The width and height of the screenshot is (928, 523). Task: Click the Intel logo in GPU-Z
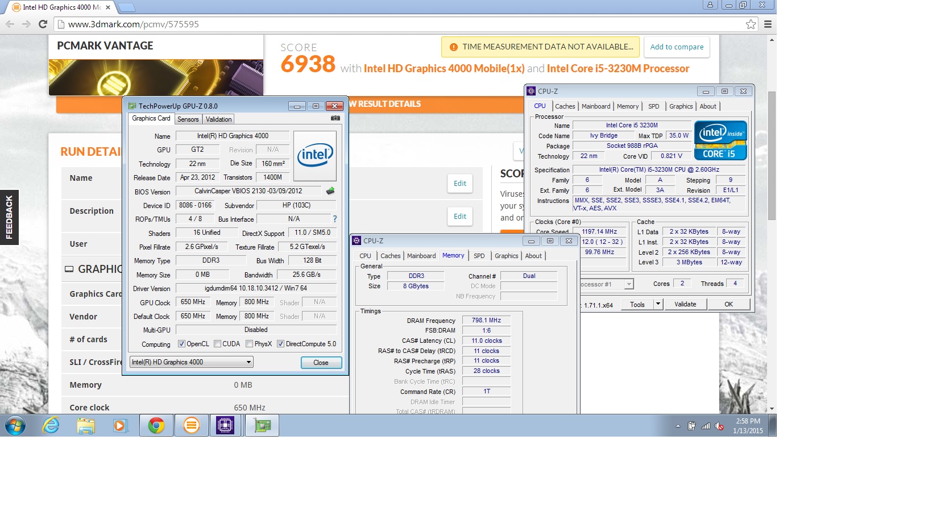tap(315, 155)
